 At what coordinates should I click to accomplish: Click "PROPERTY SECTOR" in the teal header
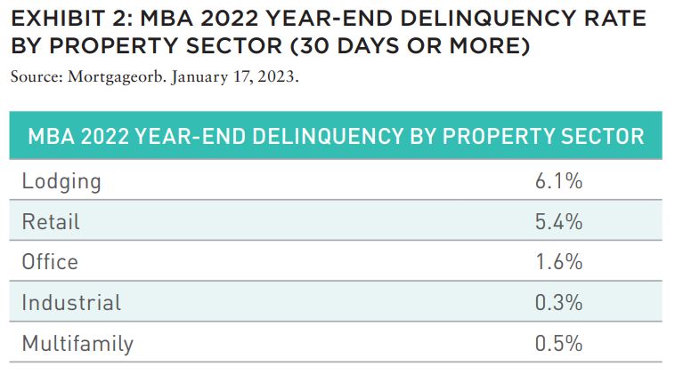(543, 136)
